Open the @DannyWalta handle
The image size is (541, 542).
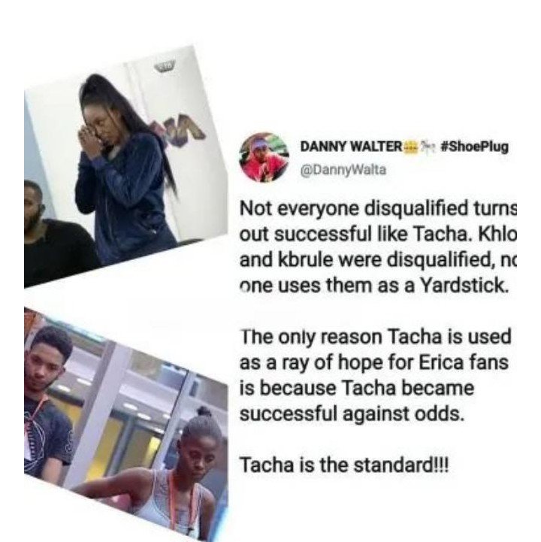pos(343,170)
